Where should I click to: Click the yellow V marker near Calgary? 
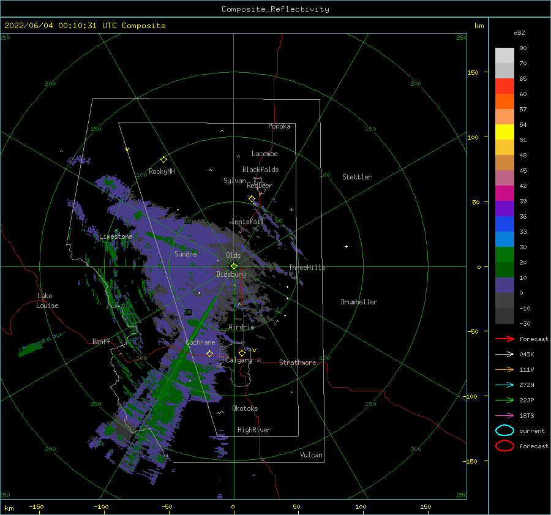pos(255,350)
